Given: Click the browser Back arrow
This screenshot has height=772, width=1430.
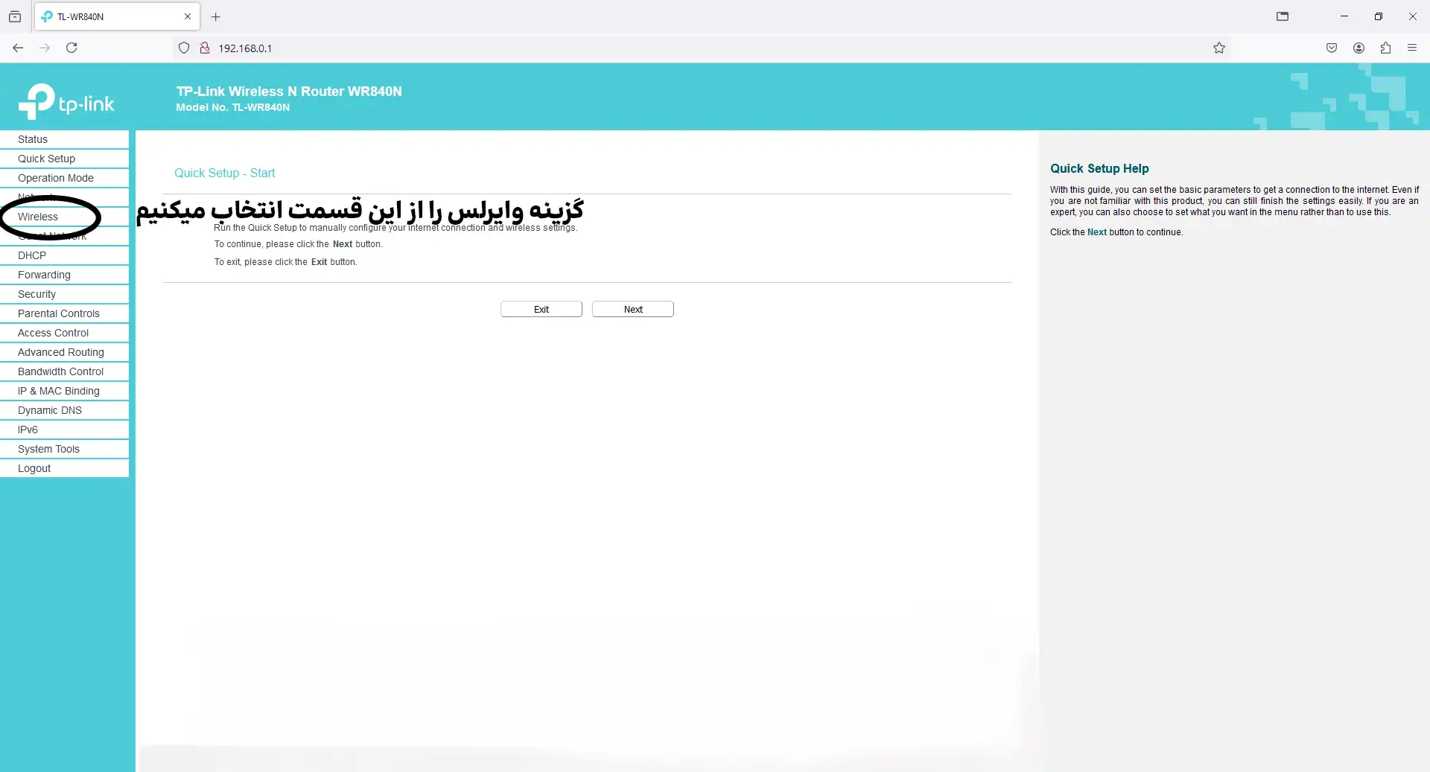Looking at the screenshot, I should coord(18,48).
